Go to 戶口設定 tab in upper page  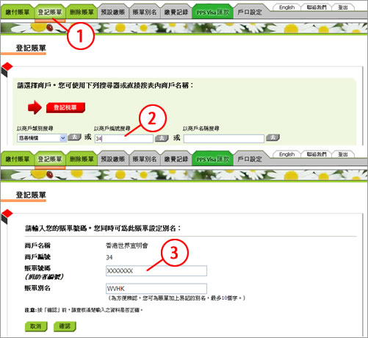coord(250,12)
